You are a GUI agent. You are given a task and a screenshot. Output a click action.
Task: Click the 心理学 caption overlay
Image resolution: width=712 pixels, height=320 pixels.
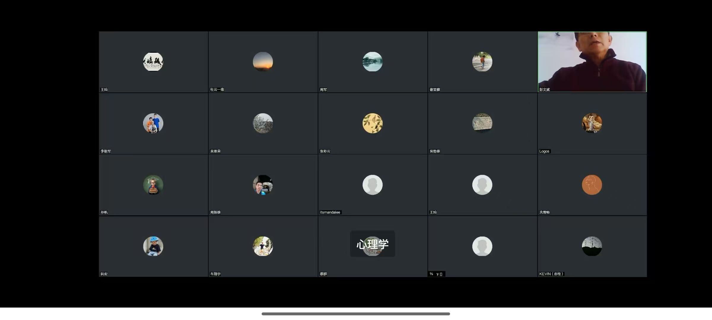pos(373,244)
